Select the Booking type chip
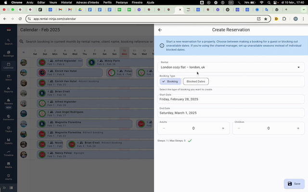The width and height of the screenshot is (308, 192). coord(170,81)
